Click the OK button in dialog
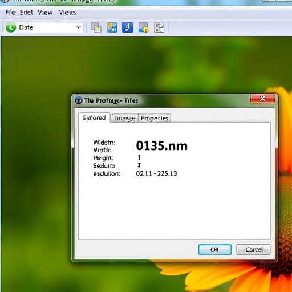 [x=215, y=249]
